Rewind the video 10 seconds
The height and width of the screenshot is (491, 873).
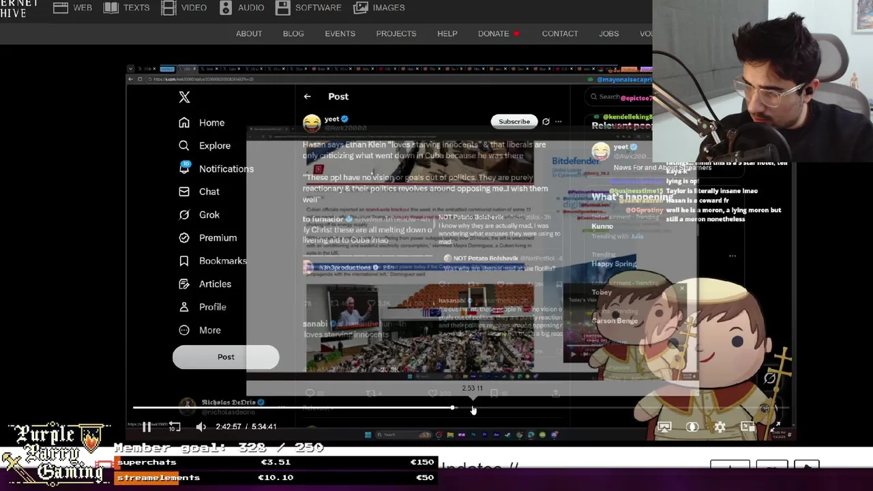(175, 427)
